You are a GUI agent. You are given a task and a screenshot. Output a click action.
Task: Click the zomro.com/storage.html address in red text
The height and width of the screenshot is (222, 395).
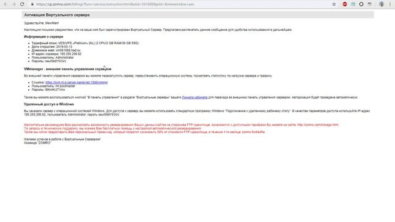click(318, 125)
